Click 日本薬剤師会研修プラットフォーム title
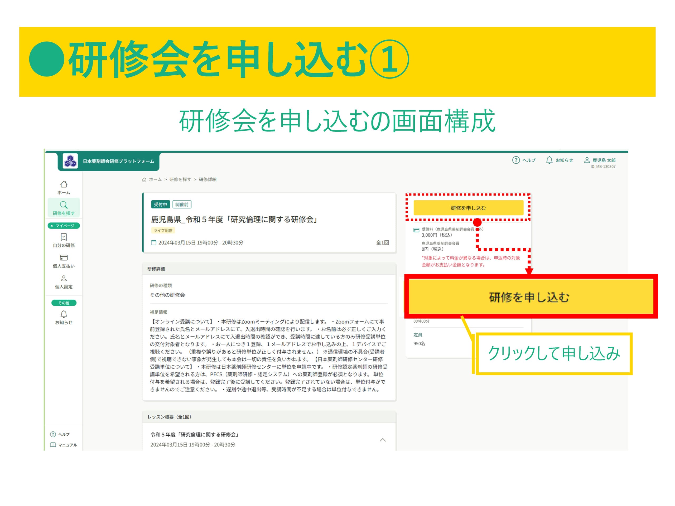675x506 pixels. click(118, 161)
